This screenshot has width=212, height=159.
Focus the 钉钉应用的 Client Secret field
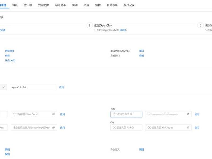[x=34, y=114]
